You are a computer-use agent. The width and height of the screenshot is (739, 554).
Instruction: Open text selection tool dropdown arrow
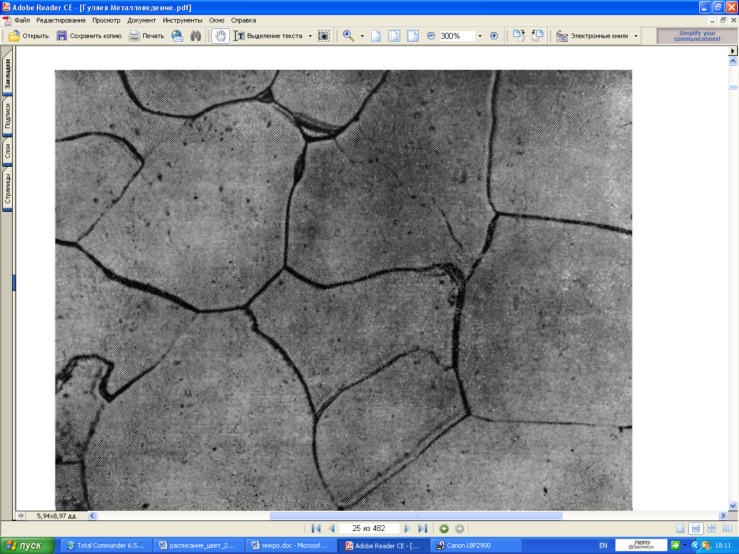(310, 36)
